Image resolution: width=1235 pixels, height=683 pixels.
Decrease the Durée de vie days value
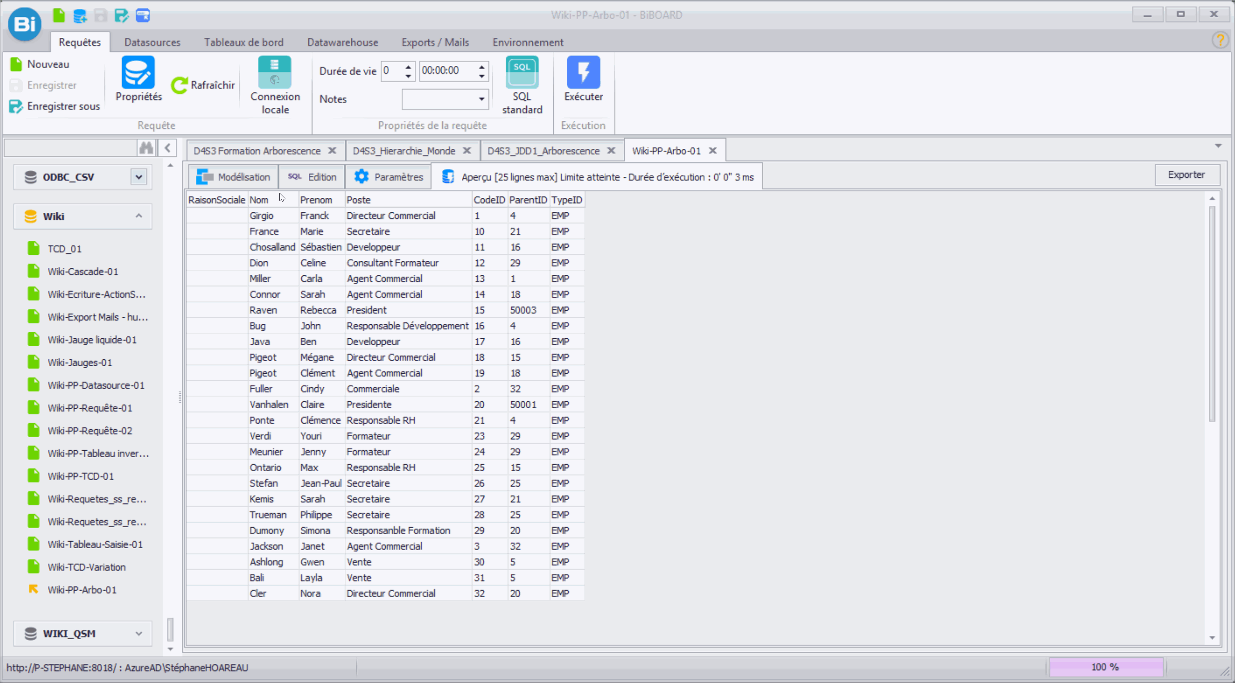[408, 75]
